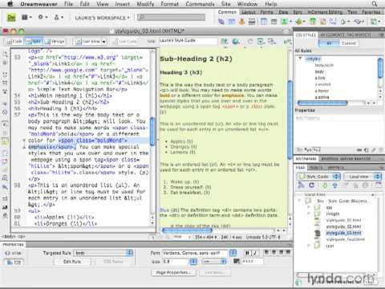Image resolution: width=385 pixels, height=289 pixels.
Task: Open the Targeted Rule dropdown
Action: pos(103,253)
